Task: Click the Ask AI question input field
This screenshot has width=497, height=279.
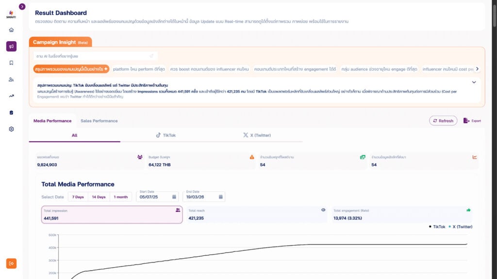Action: (x=96, y=56)
